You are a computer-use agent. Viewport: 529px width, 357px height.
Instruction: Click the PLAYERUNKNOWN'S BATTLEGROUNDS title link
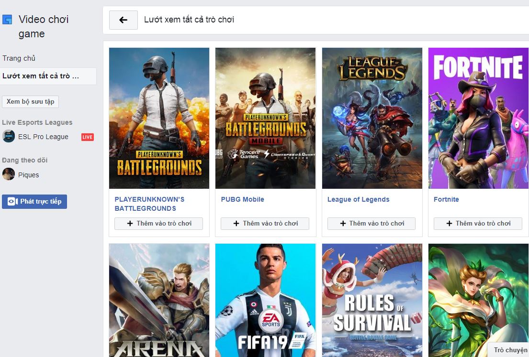(x=149, y=204)
